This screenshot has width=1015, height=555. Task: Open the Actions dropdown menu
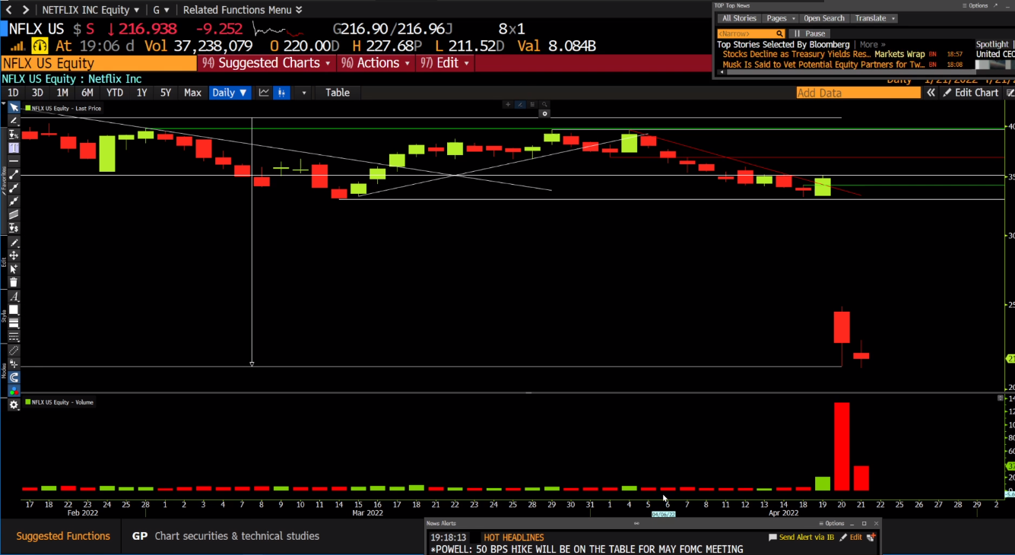coord(376,63)
